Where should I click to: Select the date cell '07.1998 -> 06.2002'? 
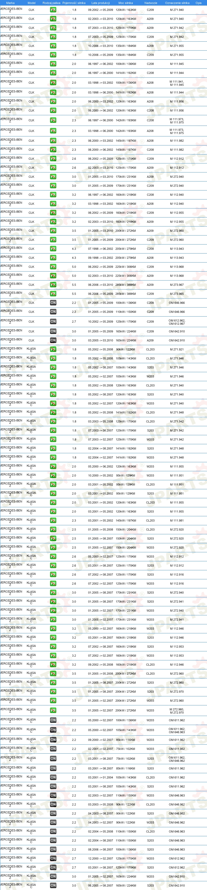100,249
